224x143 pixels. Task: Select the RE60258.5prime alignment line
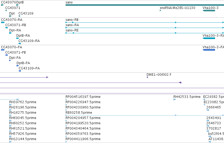(145, 115)
